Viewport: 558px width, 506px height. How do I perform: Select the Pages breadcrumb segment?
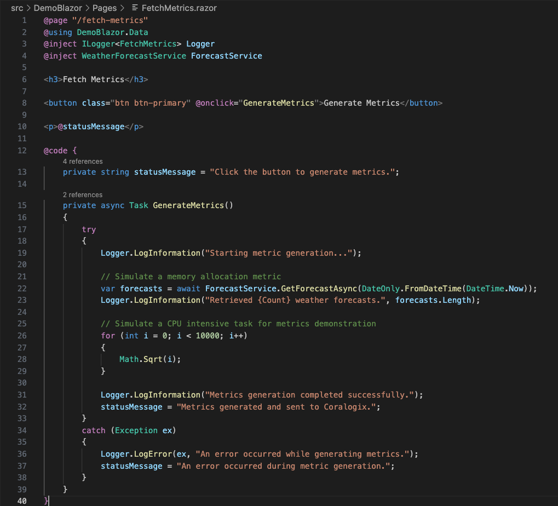click(105, 8)
